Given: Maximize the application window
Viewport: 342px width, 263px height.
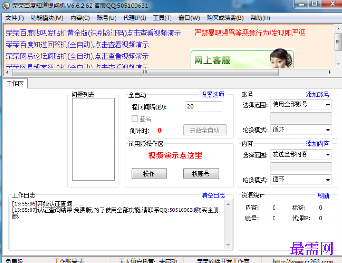Looking at the screenshot, I should click(x=314, y=4).
